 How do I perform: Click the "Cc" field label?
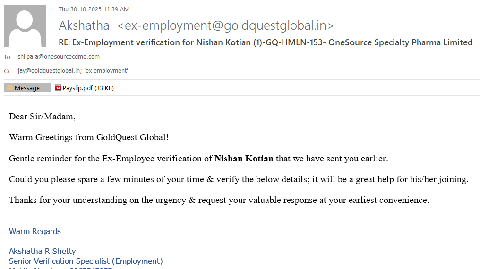[7, 71]
